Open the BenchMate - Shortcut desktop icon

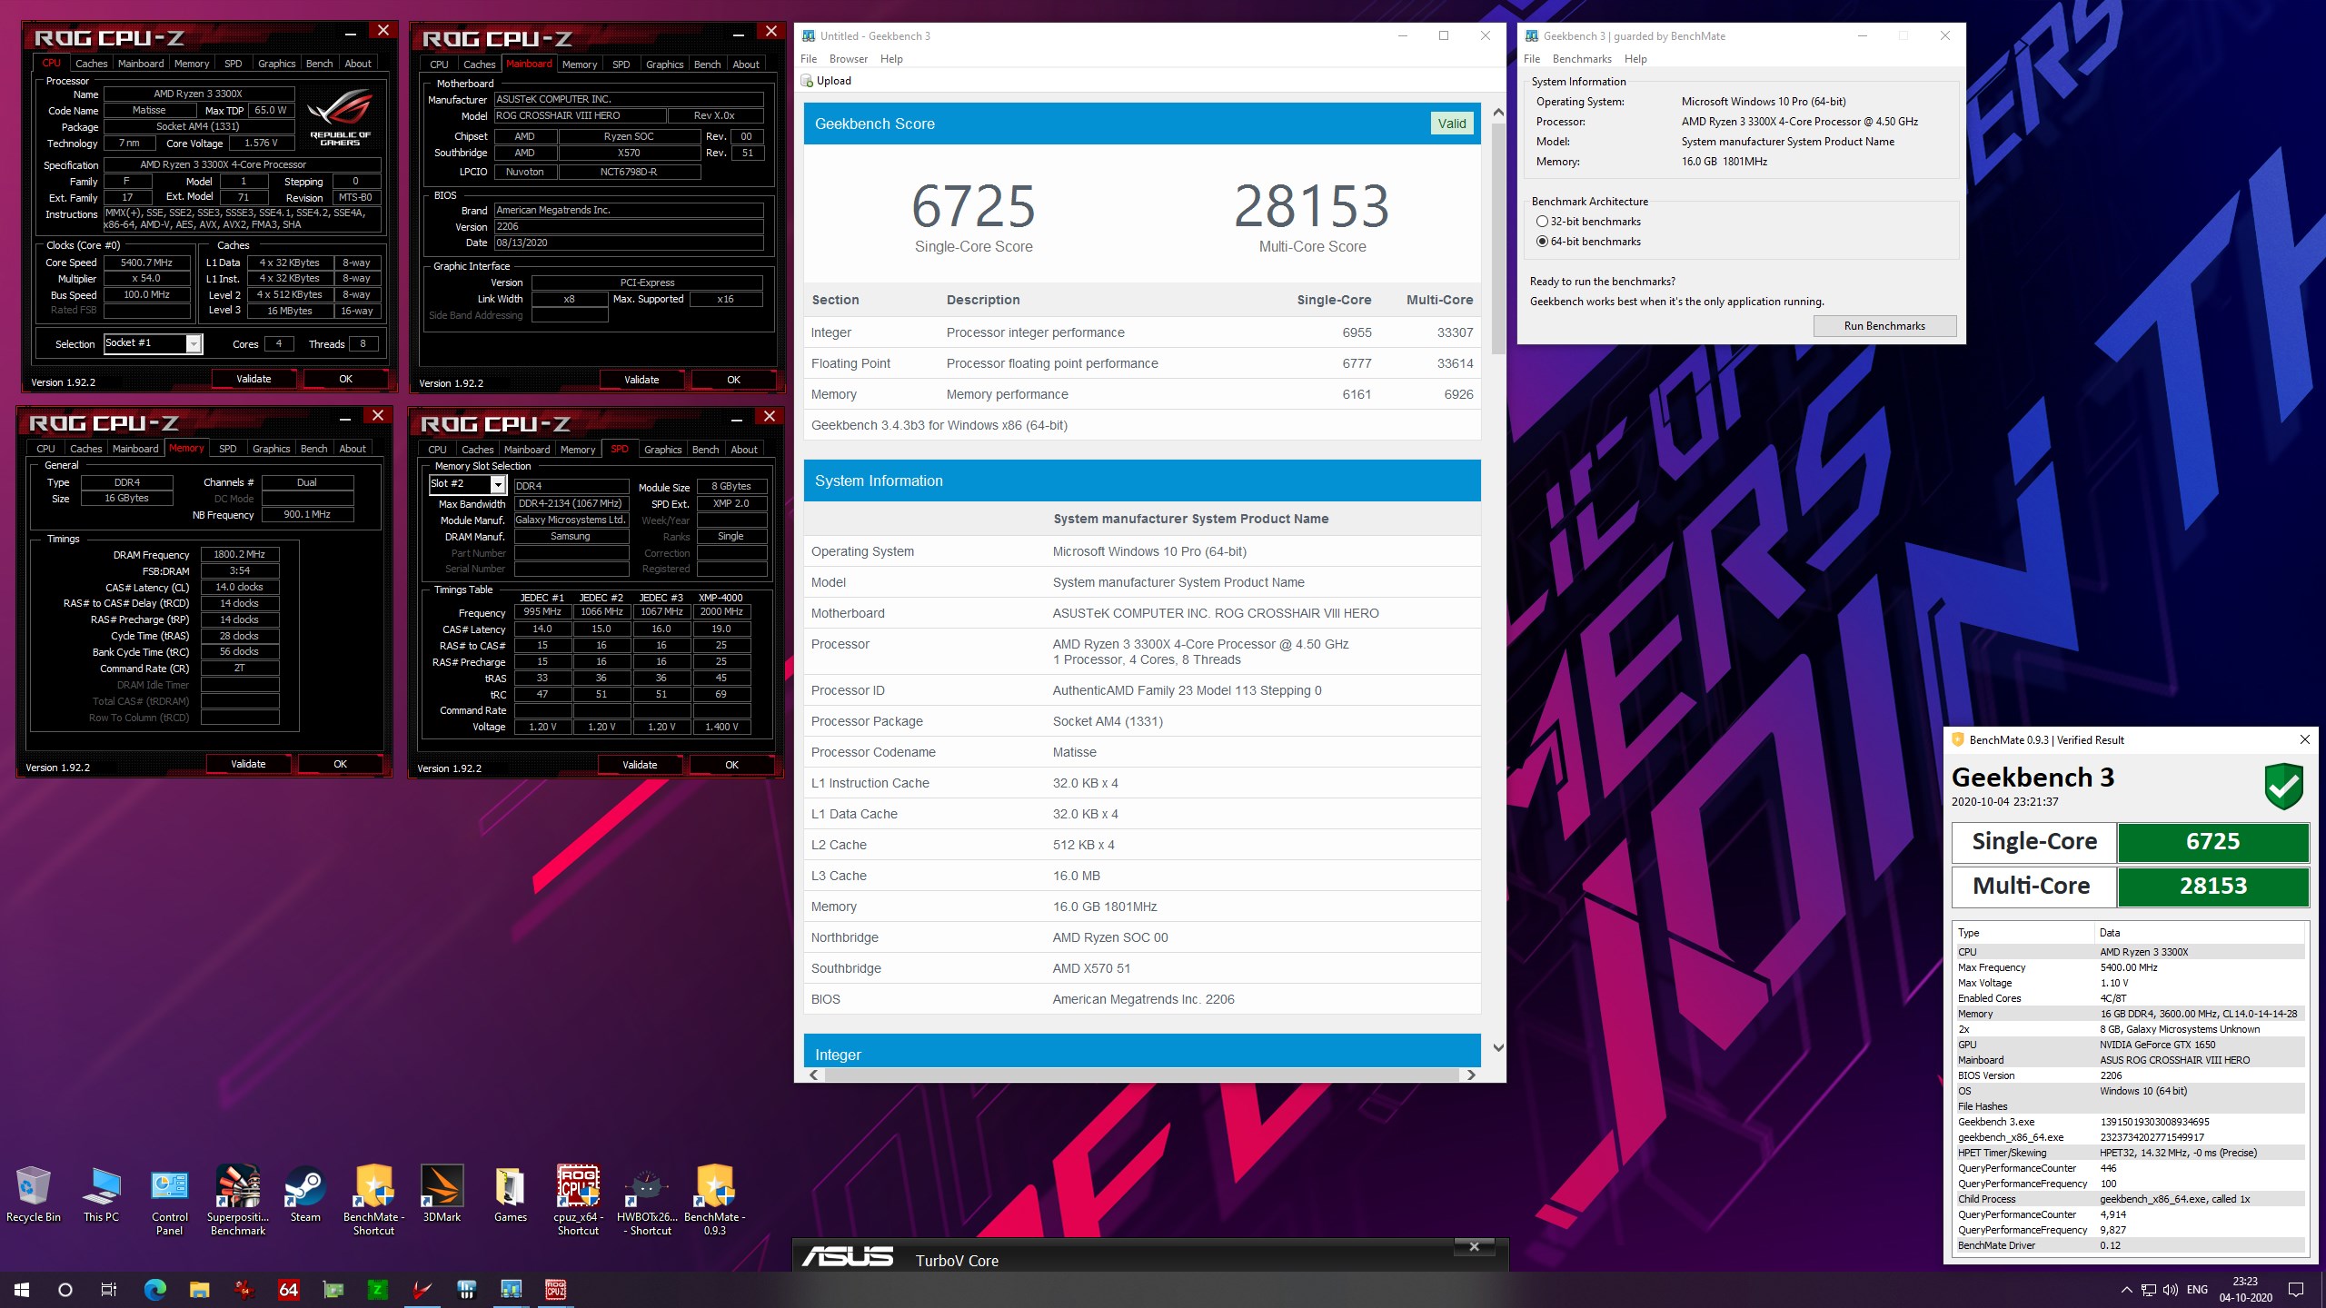[x=373, y=1201]
